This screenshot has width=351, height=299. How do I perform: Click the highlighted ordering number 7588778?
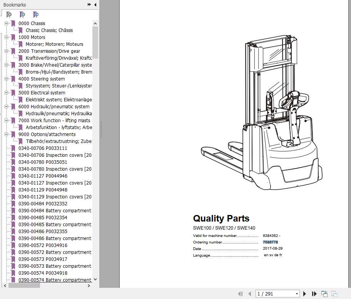(270, 242)
